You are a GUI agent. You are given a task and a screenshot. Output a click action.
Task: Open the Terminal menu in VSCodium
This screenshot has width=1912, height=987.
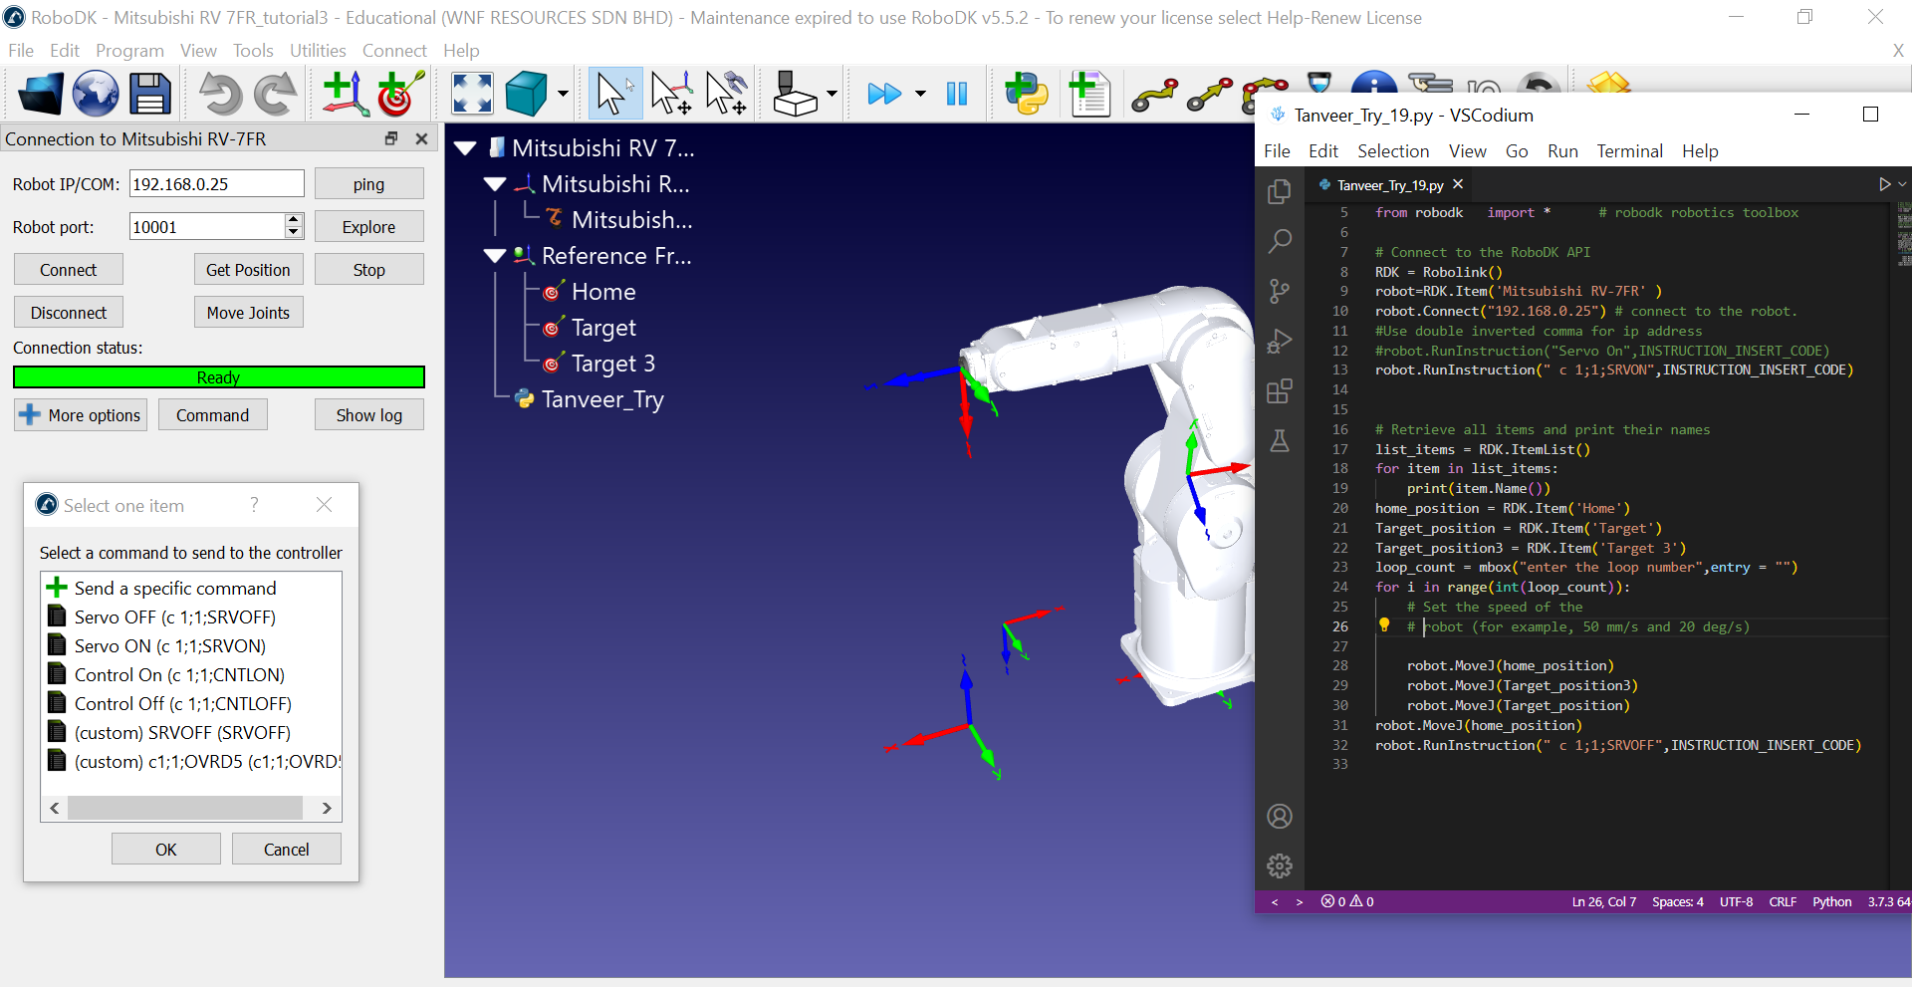tap(1629, 151)
